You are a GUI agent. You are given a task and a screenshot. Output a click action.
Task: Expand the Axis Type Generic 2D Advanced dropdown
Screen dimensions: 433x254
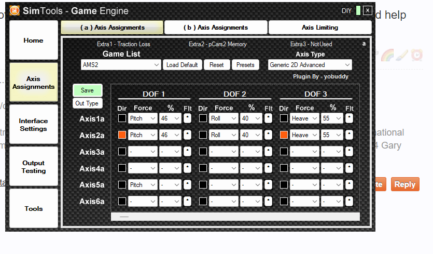point(310,65)
